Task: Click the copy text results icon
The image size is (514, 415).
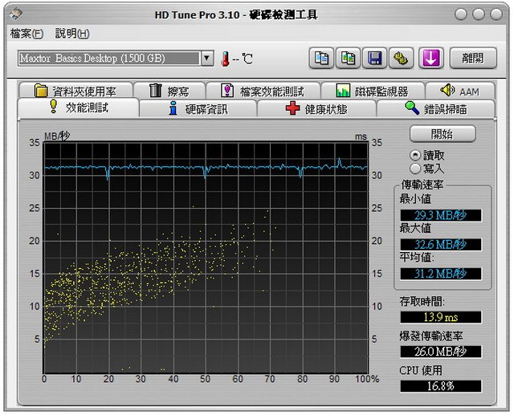Action: tap(322, 58)
